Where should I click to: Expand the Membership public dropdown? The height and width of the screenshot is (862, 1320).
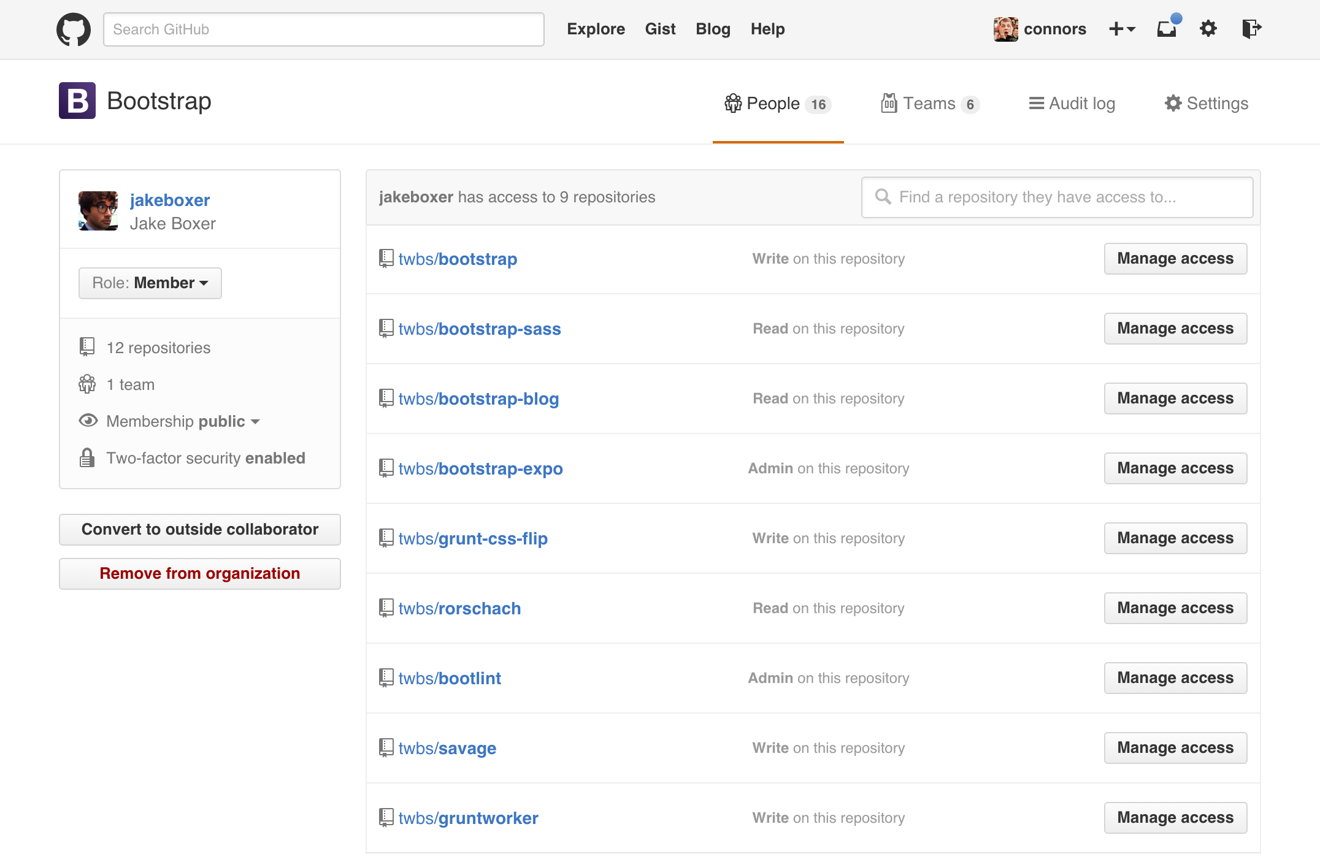click(183, 421)
